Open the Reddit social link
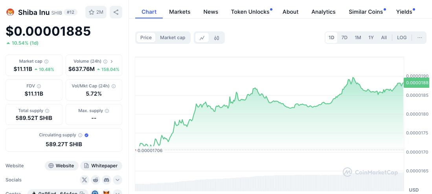The width and height of the screenshot is (432, 194). 96,180
